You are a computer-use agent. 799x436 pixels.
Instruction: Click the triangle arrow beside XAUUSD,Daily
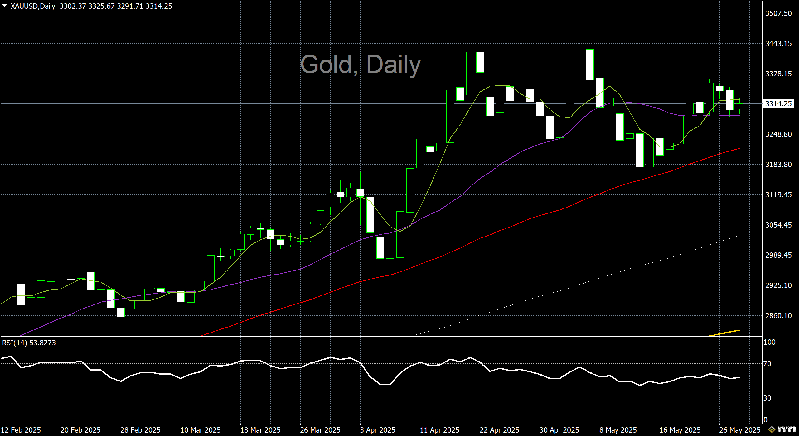[x=5, y=6]
